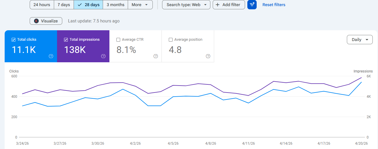Click help icon on Total impressions card
This screenshot has height=149, width=378.
click(103, 56)
